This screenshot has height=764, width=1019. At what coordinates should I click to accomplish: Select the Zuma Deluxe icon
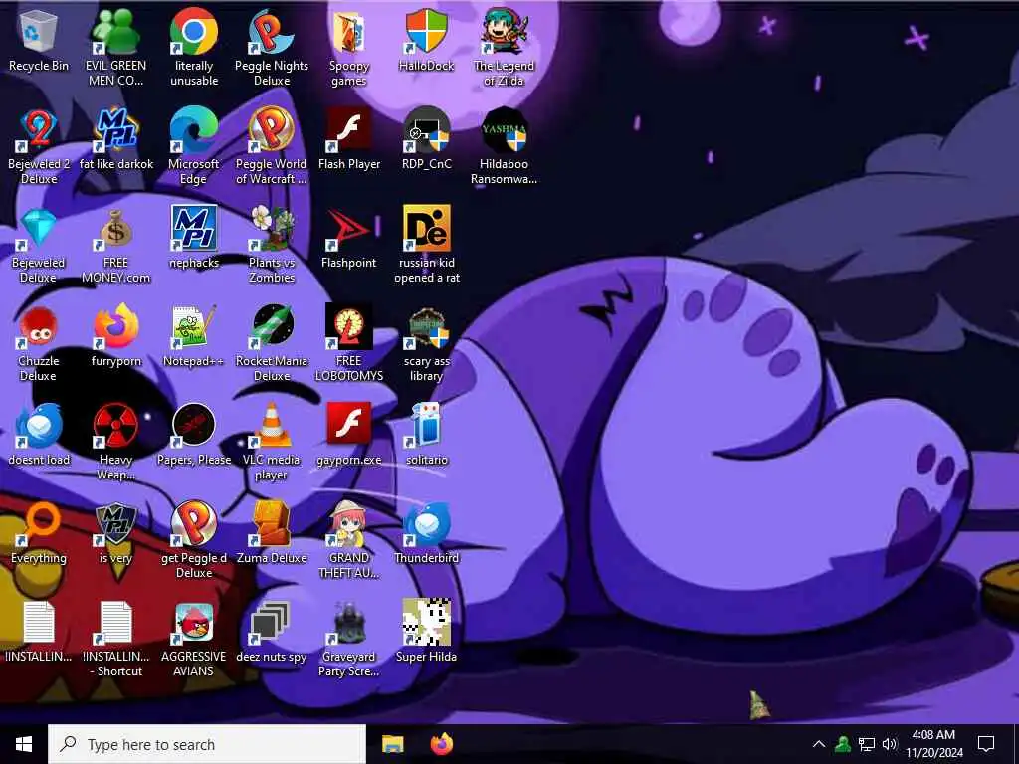(272, 525)
